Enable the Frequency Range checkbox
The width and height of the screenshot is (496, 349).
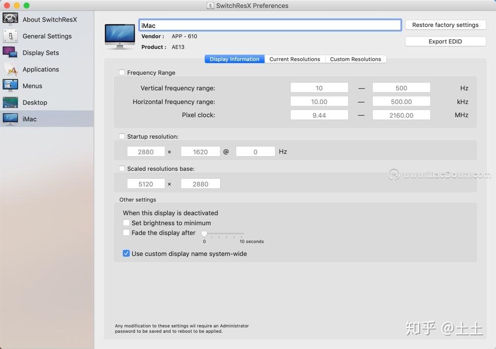coord(121,72)
